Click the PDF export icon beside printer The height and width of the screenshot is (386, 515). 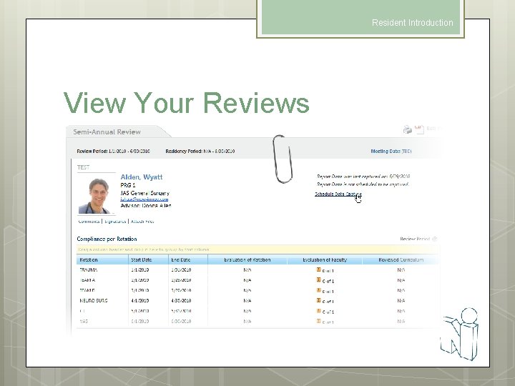[419, 129]
